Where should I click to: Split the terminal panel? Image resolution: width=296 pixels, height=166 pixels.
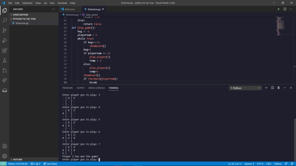[272, 88]
